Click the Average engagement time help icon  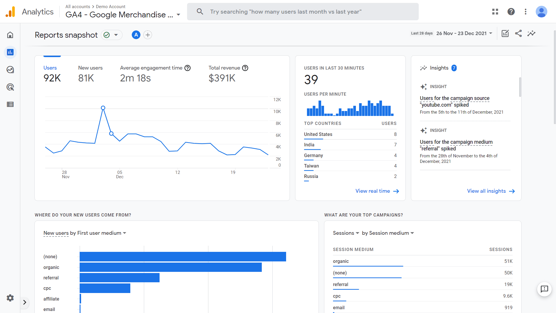(x=188, y=68)
